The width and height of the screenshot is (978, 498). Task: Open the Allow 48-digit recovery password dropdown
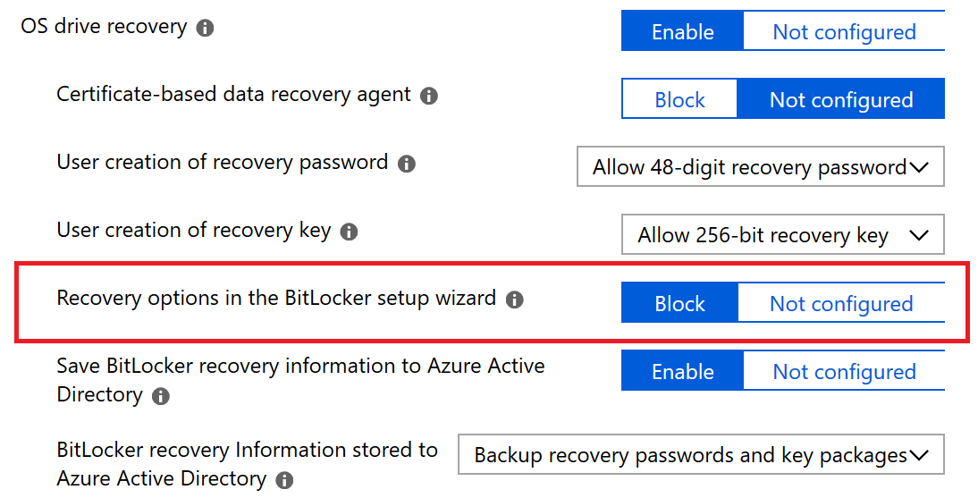761,166
